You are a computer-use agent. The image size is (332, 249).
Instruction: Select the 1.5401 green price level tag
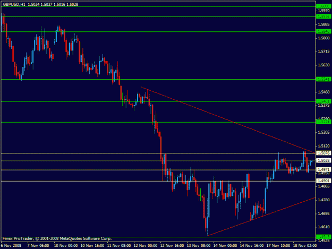324,101
